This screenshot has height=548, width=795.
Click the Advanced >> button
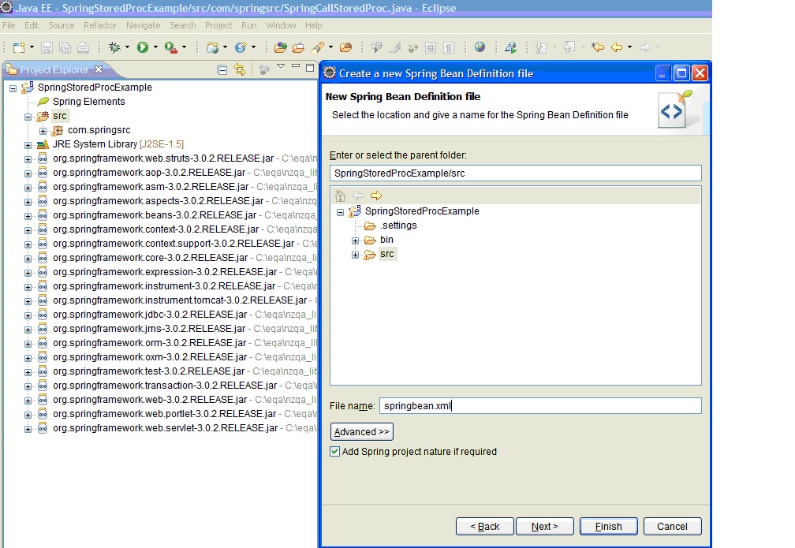point(361,431)
